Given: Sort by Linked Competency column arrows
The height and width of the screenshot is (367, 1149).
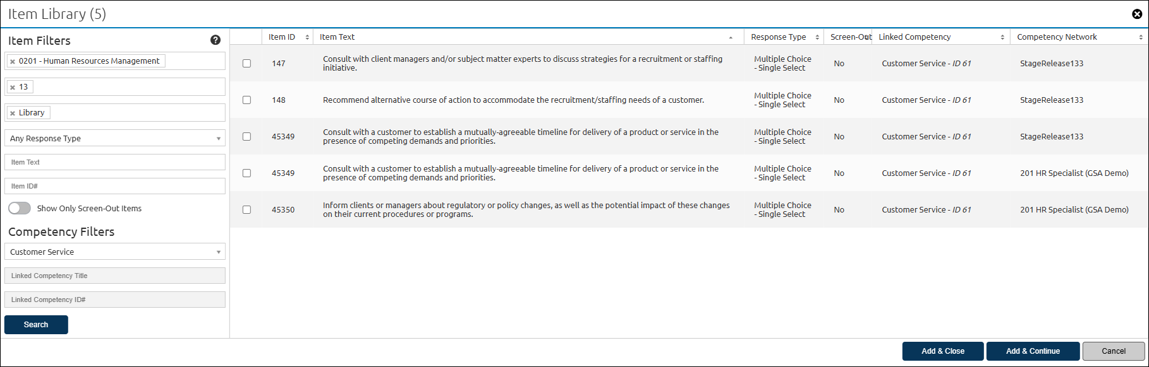Looking at the screenshot, I should pos(1002,37).
